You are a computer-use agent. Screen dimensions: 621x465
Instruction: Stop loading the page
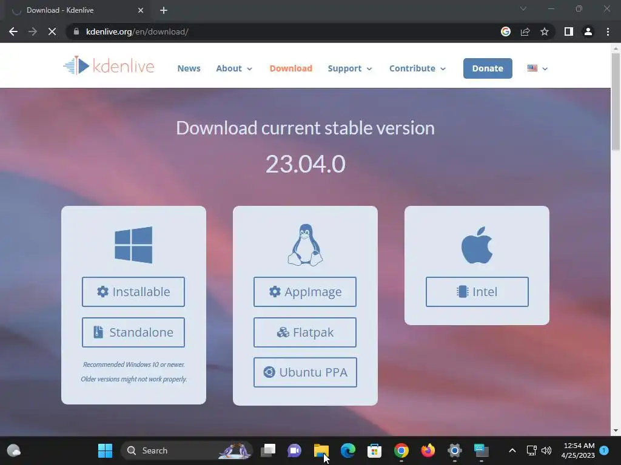tap(52, 31)
